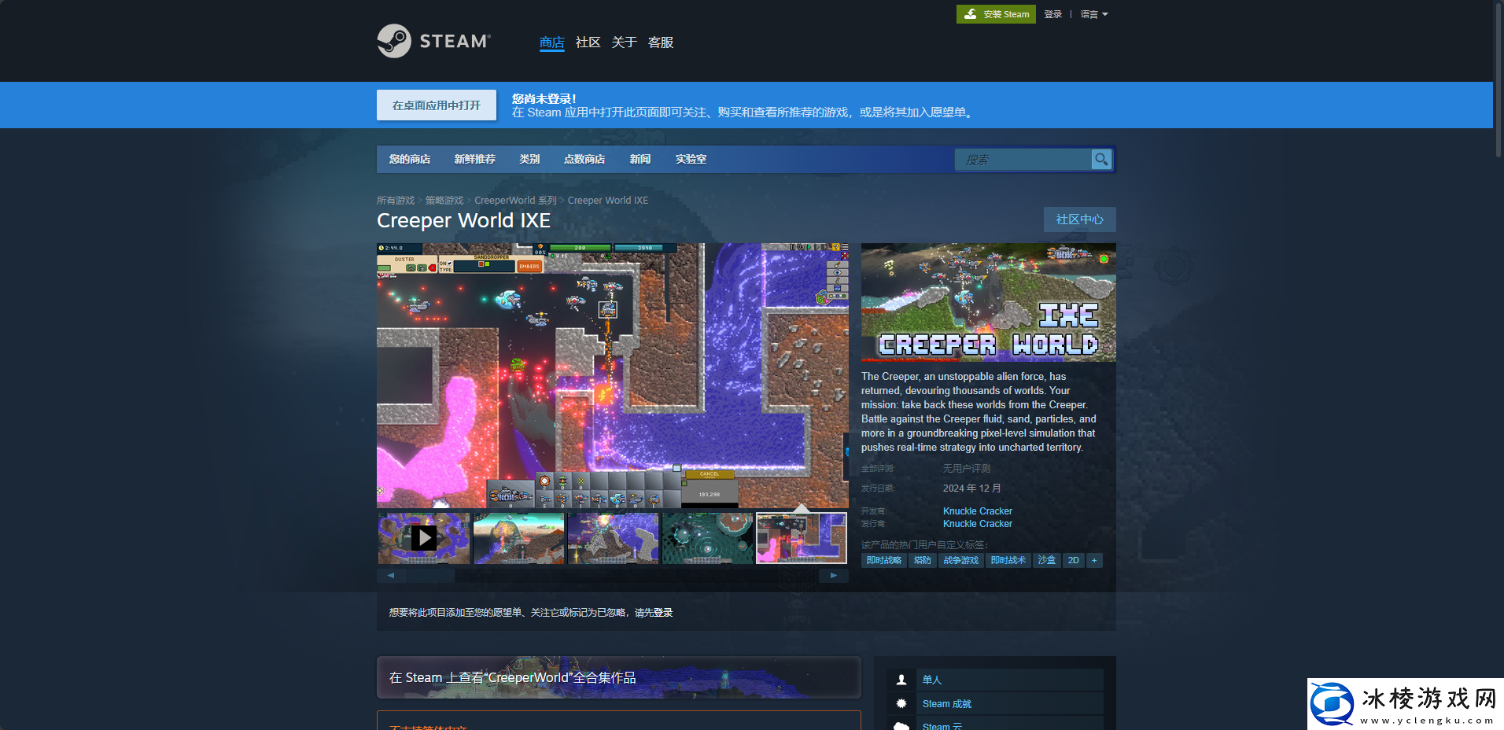The width and height of the screenshot is (1504, 730).
Task: Click the 在桌面应用中打开 button
Action: click(x=436, y=105)
